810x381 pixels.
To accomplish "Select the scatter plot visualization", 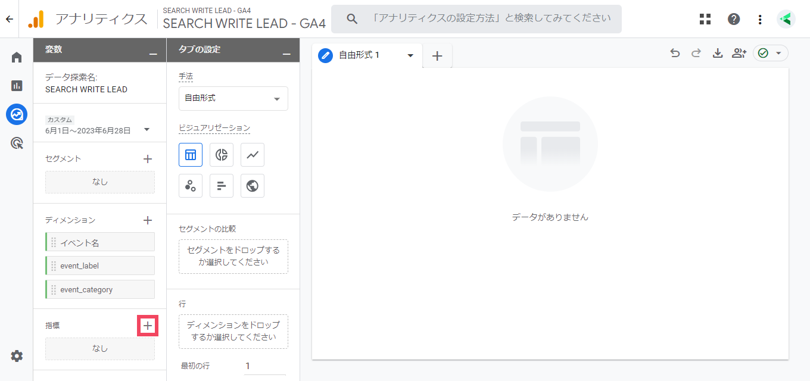I will click(x=191, y=186).
